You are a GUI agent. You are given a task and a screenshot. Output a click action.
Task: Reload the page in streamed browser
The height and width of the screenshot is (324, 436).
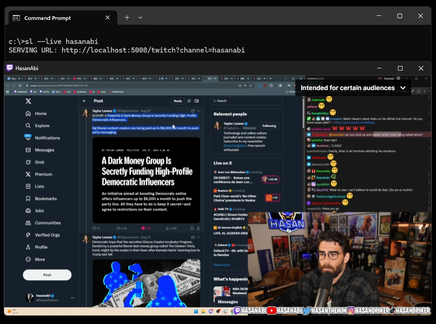coord(20,86)
